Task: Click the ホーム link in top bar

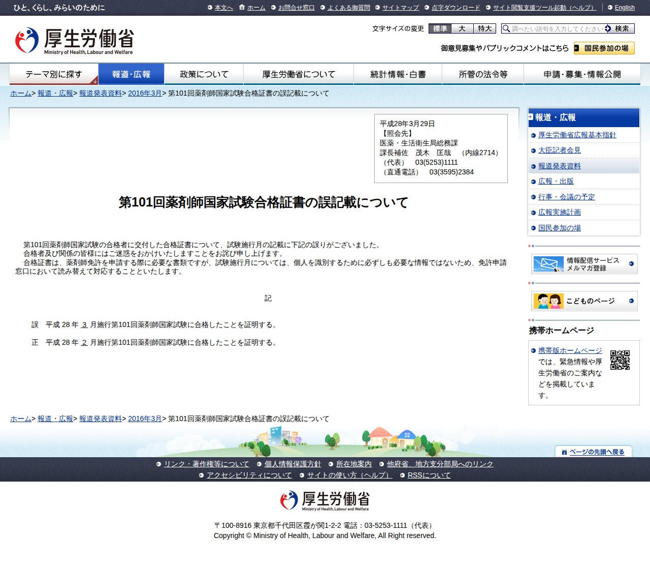Action: [256, 8]
